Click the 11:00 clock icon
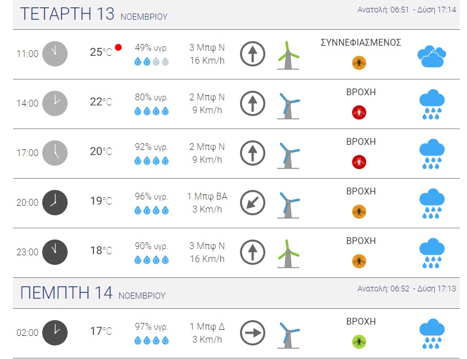Image resolution: width=467 pixels, height=359 pixels. [x=55, y=54]
